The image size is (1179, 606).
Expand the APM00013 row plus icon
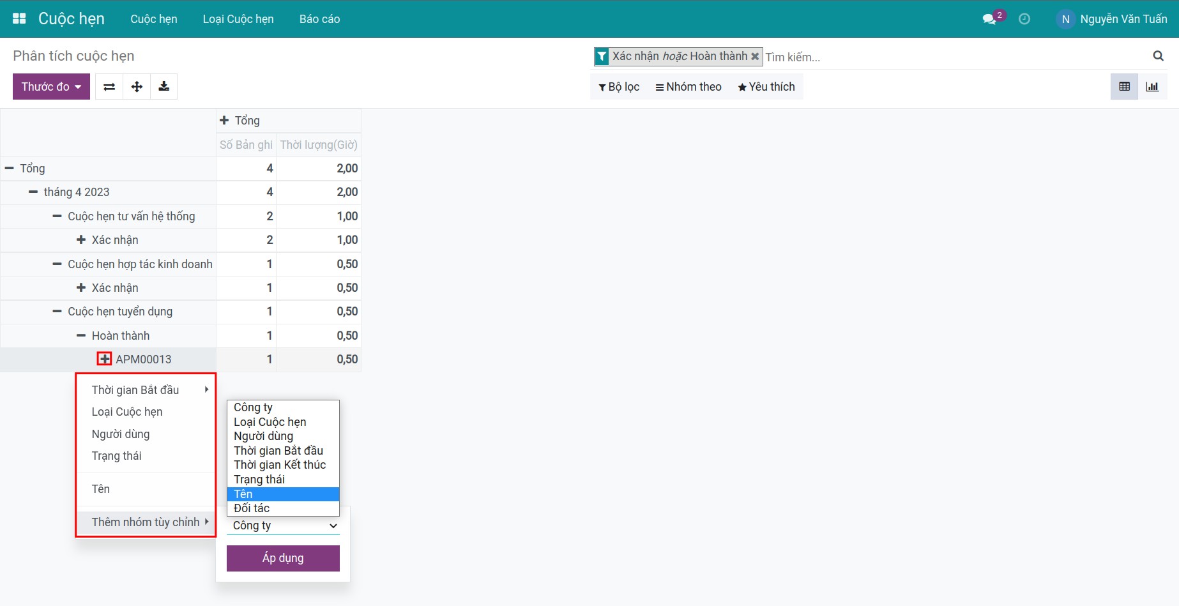(105, 359)
